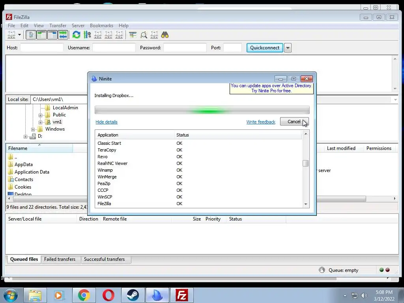Image resolution: width=404 pixels, height=303 pixels.
Task: Toggle processing of transfer queue
Action: pos(87,35)
